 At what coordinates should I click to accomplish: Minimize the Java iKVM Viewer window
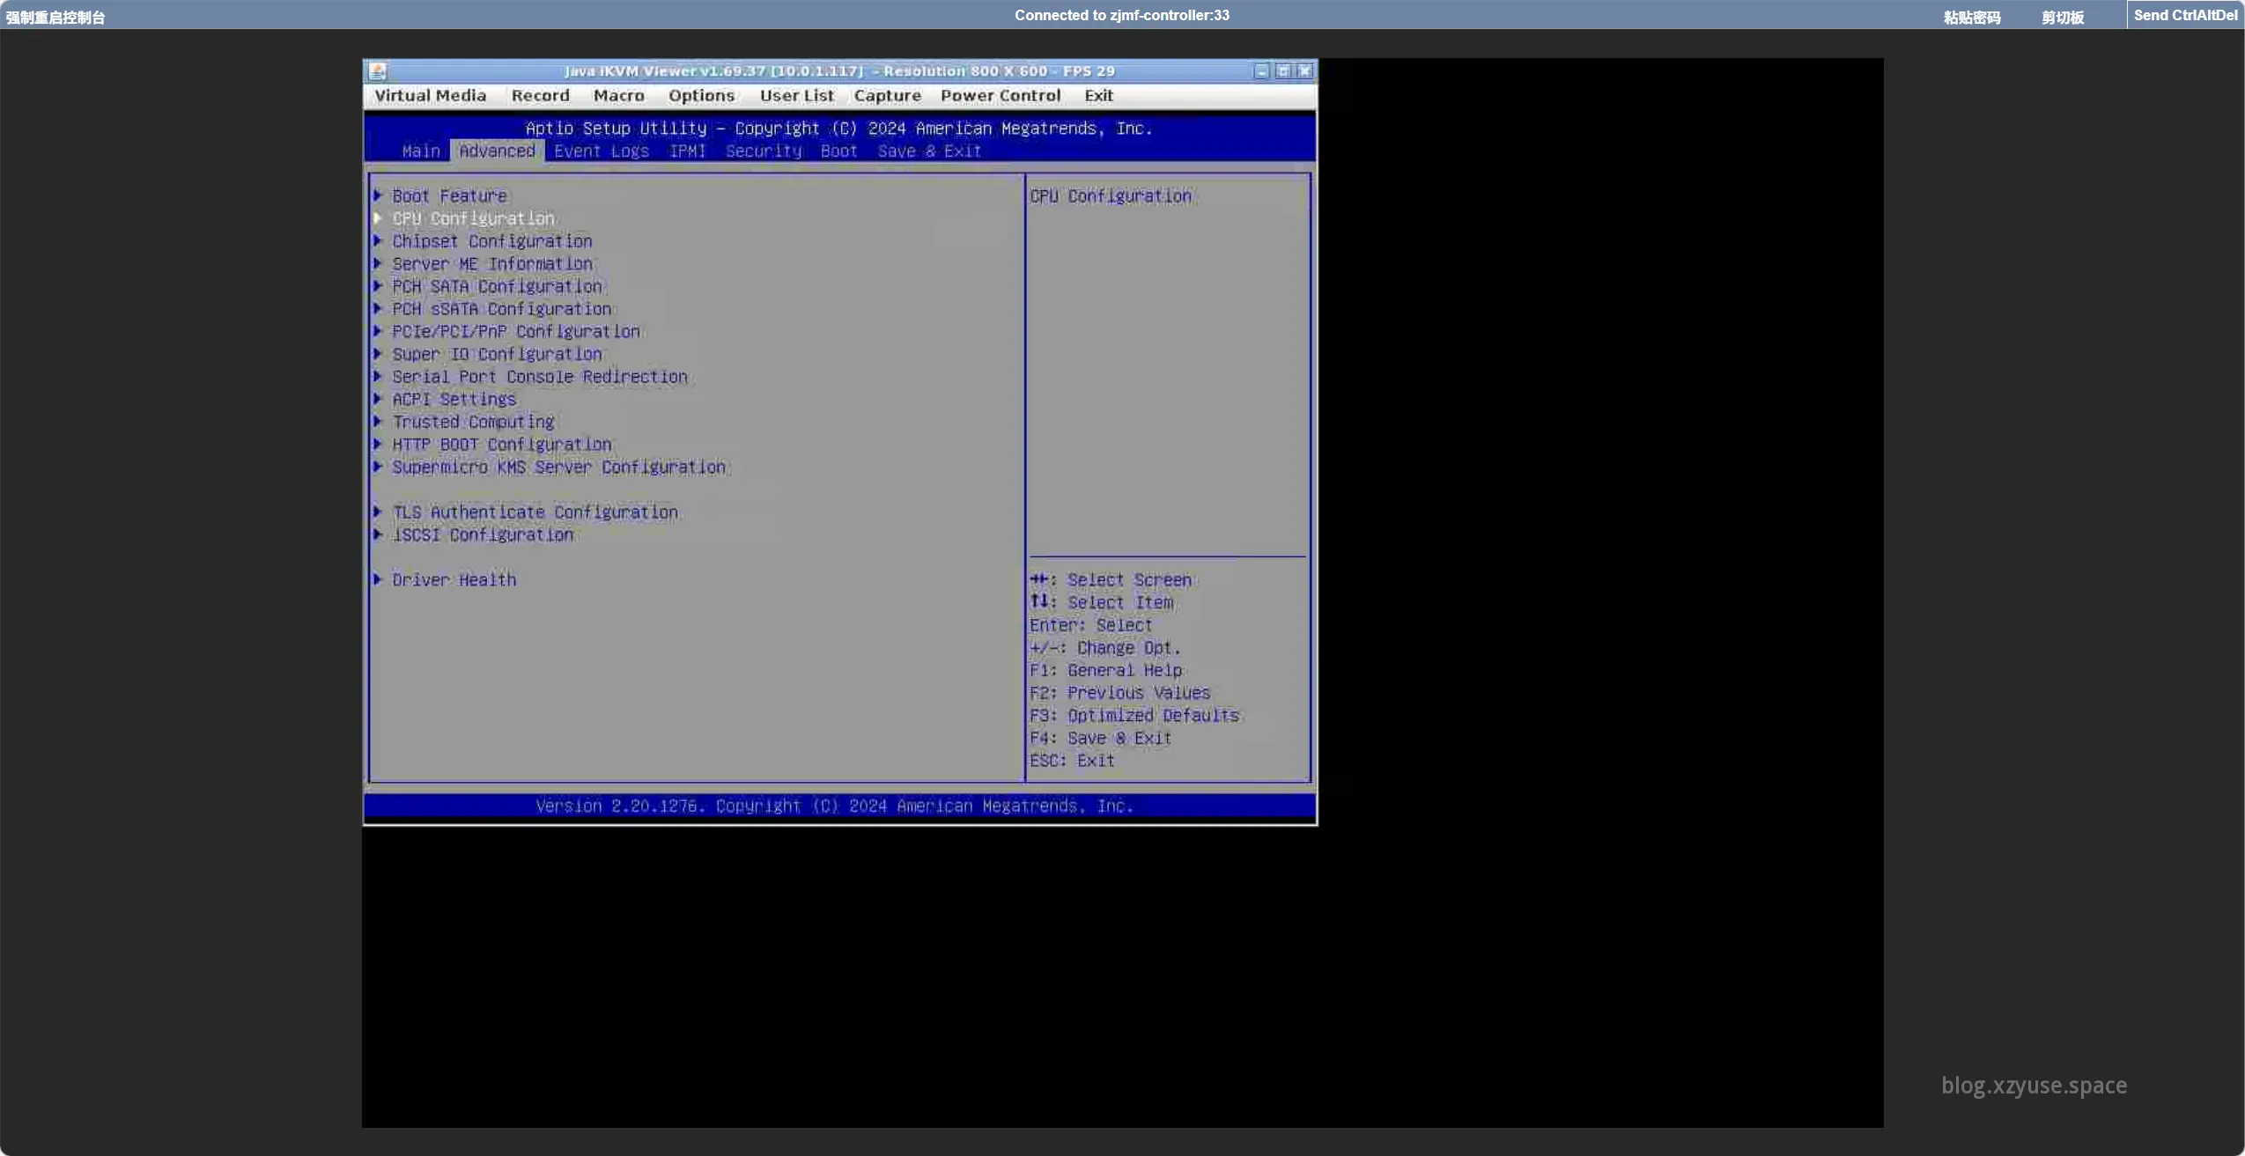(x=1261, y=71)
